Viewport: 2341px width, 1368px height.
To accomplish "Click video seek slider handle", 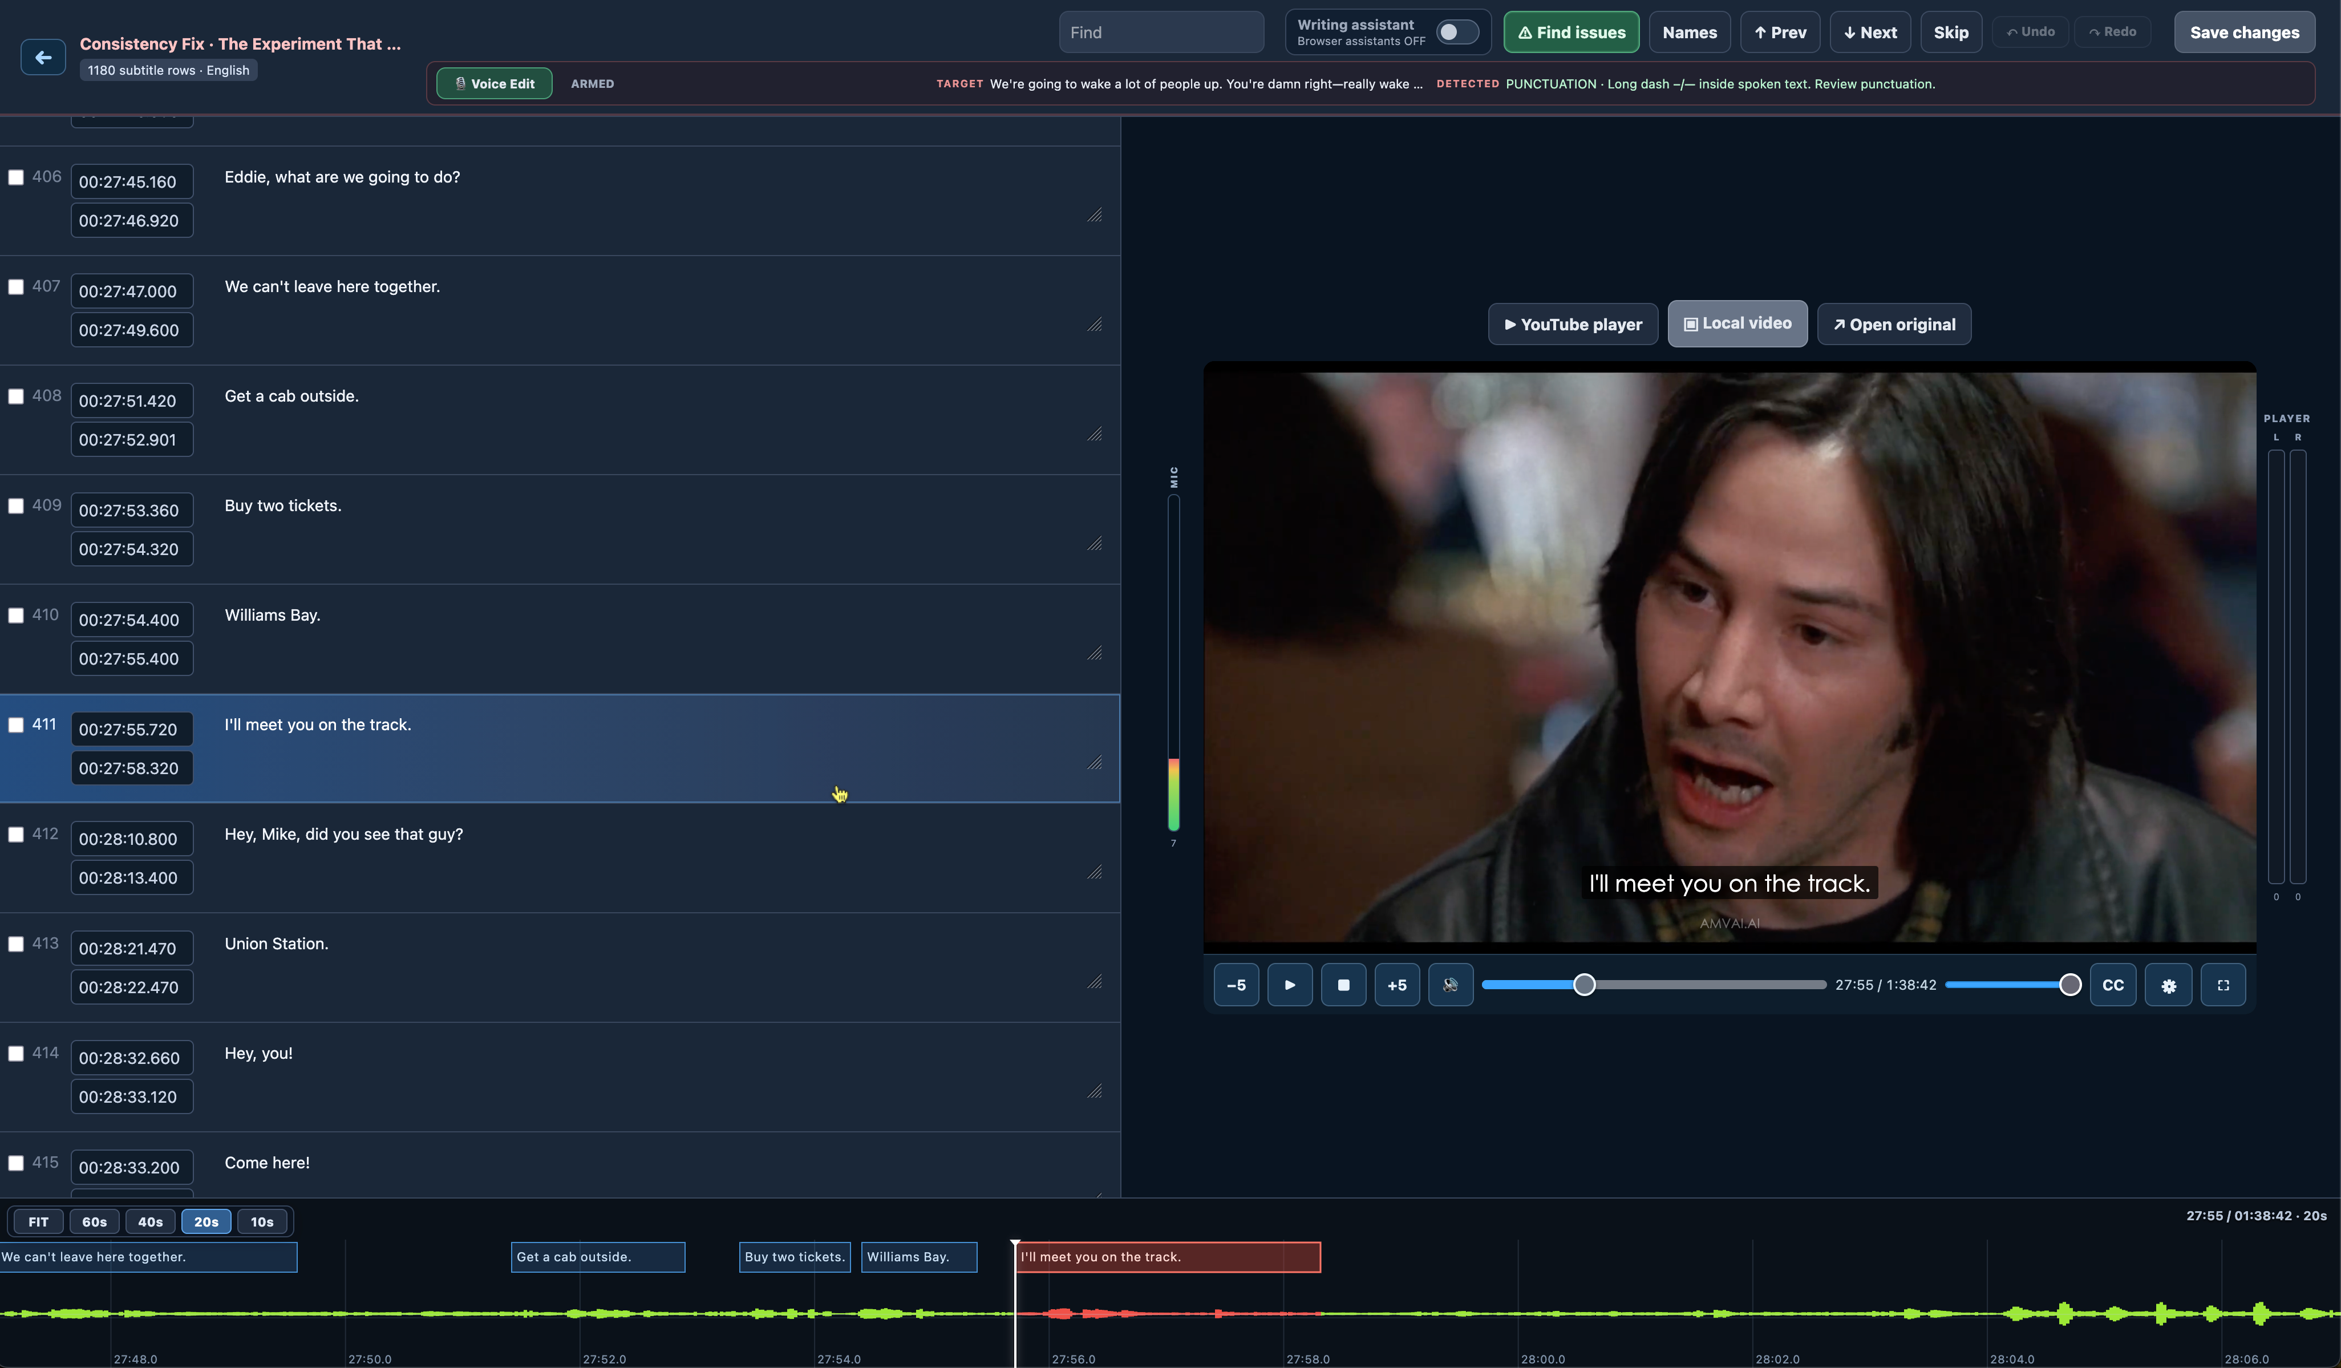I will 1584,985.
